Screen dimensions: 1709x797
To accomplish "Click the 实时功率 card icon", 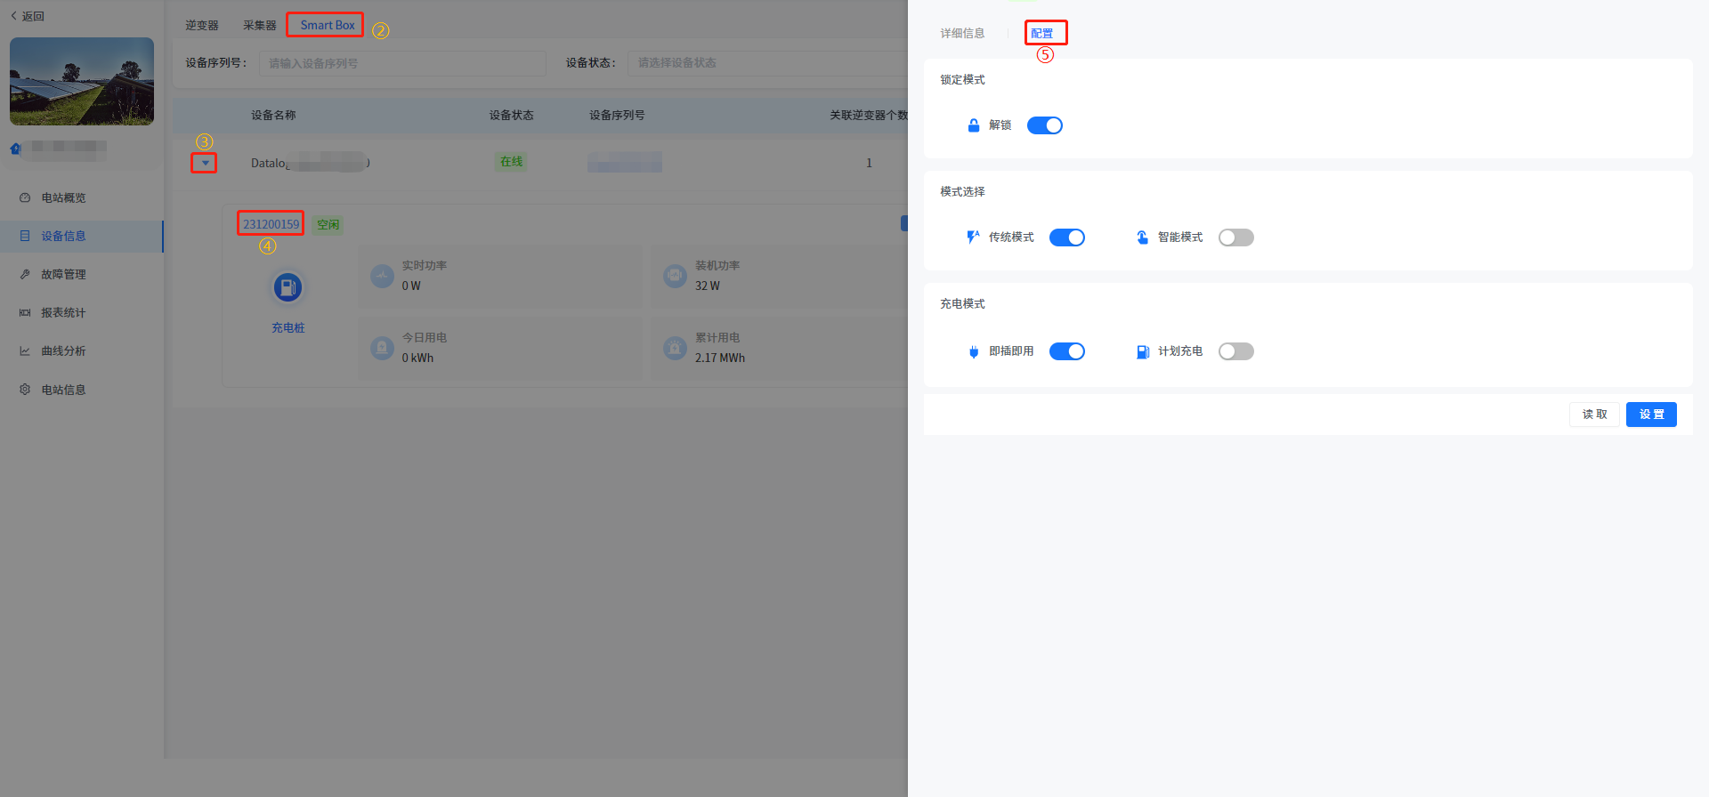I will point(382,276).
